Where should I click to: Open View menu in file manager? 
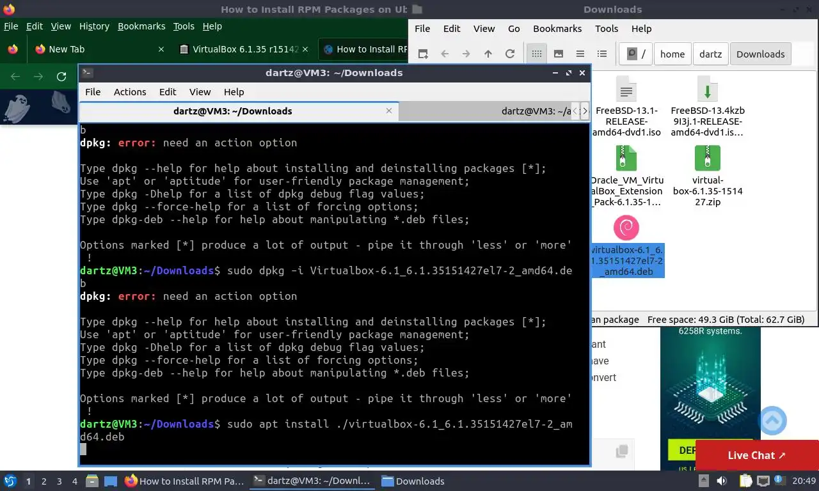click(x=484, y=28)
